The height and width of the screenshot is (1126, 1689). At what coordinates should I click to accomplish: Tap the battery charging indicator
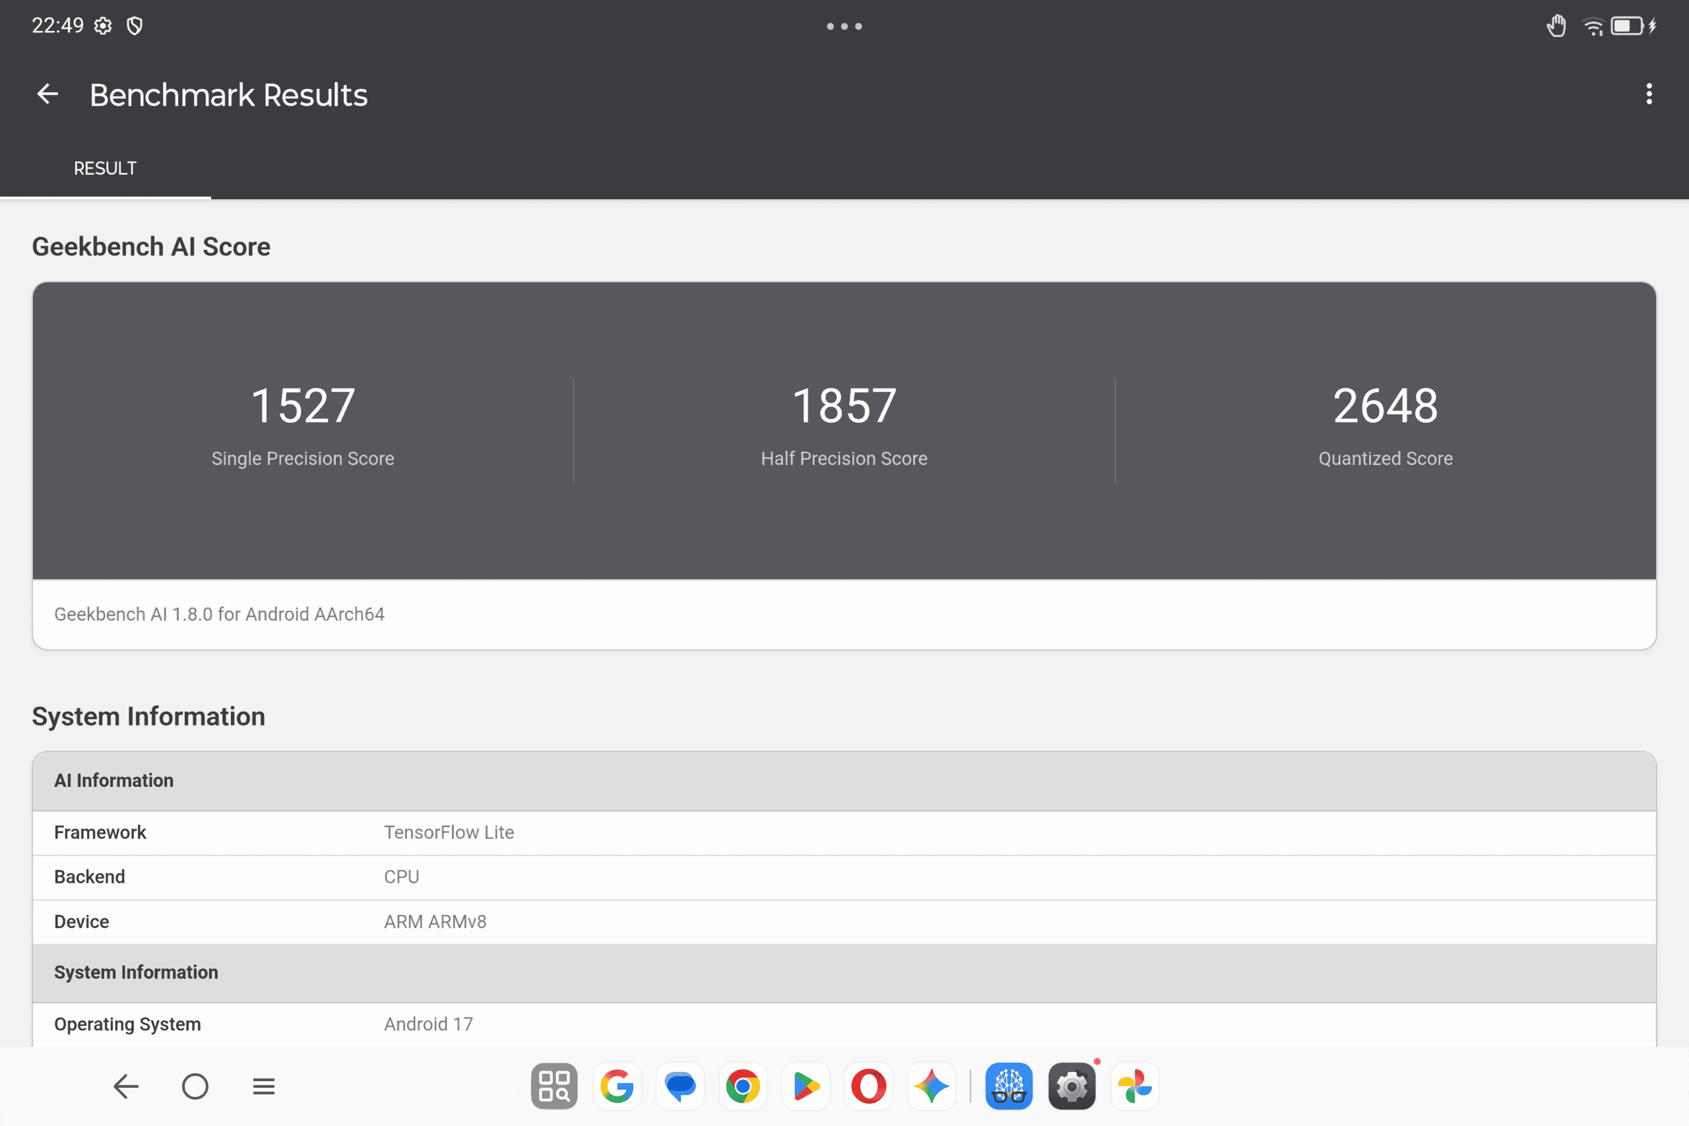pyautogui.click(x=1633, y=26)
